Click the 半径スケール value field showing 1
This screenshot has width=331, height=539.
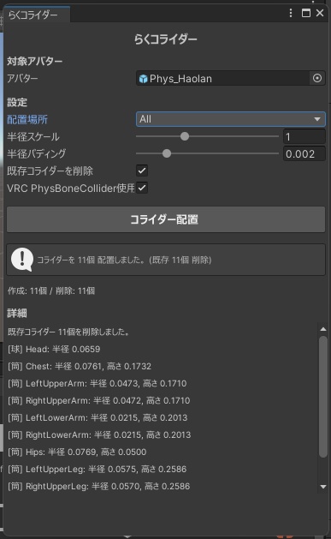pyautogui.click(x=304, y=136)
